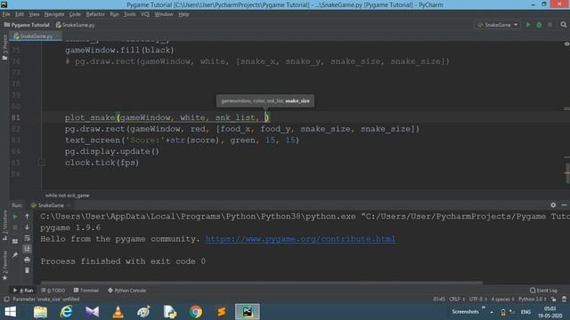Image resolution: width=570 pixels, height=320 pixels.
Task: Open the Refactor menu
Action: [95, 14]
